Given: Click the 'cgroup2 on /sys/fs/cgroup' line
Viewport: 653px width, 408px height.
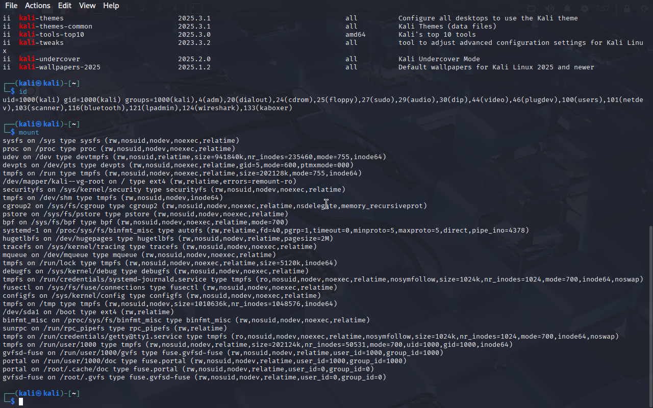Looking at the screenshot, I should point(215,206).
